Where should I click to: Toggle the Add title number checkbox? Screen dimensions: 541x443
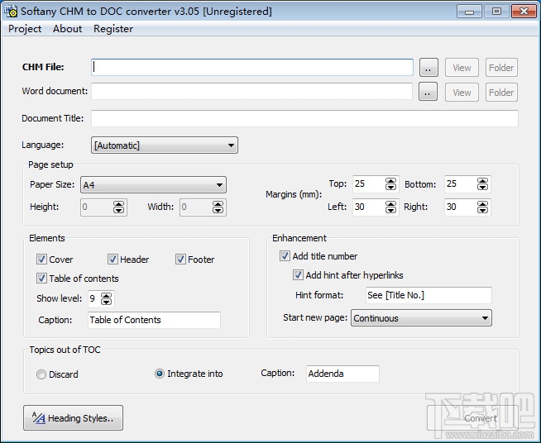pos(285,256)
